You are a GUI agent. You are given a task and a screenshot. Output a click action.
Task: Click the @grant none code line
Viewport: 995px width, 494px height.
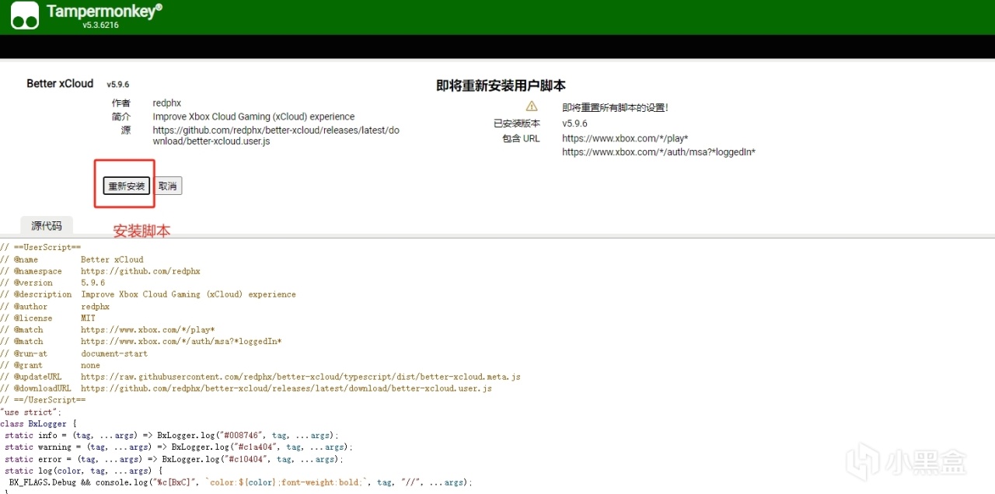(x=50, y=365)
